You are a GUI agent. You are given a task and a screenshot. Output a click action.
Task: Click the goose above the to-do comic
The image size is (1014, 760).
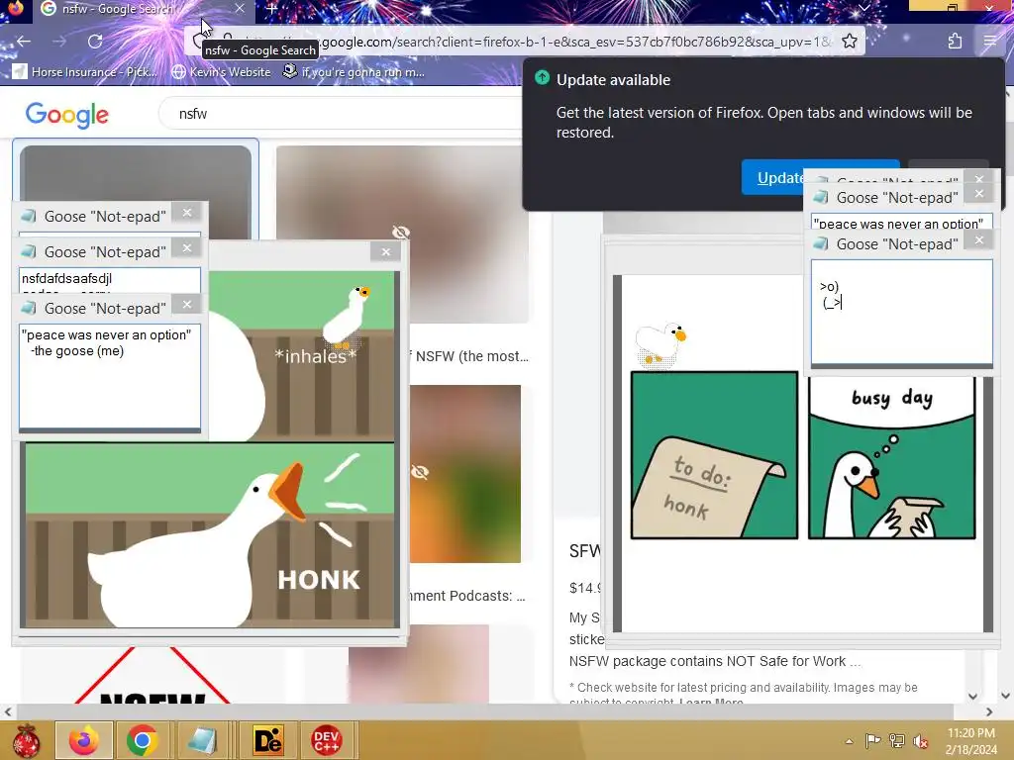click(x=660, y=344)
